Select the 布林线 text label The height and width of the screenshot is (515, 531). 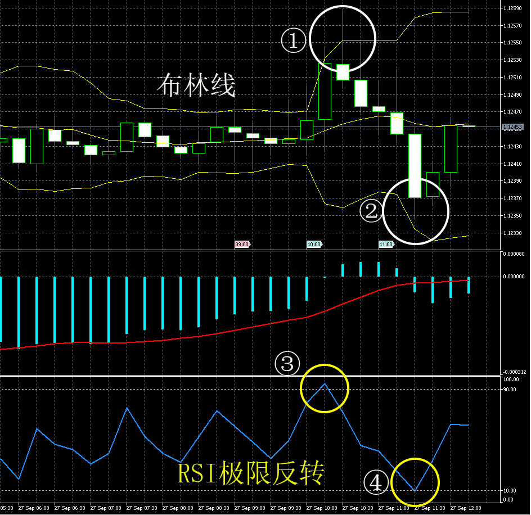point(196,87)
